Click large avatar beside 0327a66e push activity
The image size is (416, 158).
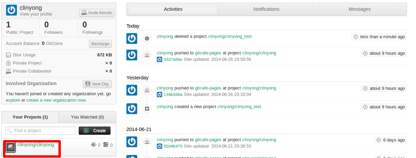point(132,55)
